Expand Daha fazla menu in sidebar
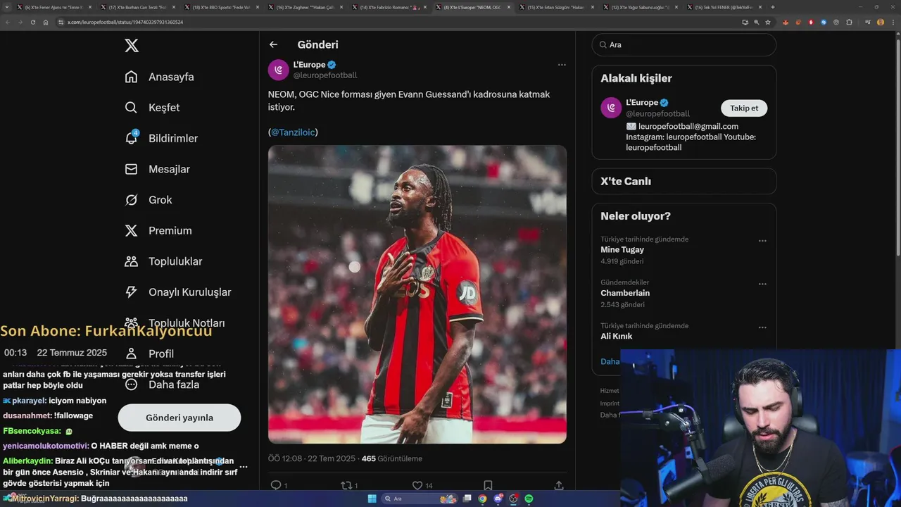The height and width of the screenshot is (507, 901). click(x=162, y=384)
